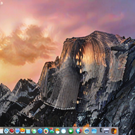
Task: Launch the red round icon in the dock
Action: coord(12,131)
